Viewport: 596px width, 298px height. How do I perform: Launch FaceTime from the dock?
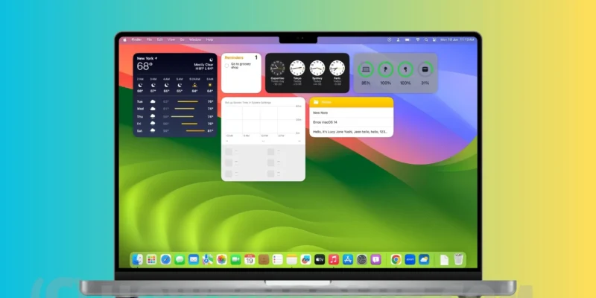point(235,259)
